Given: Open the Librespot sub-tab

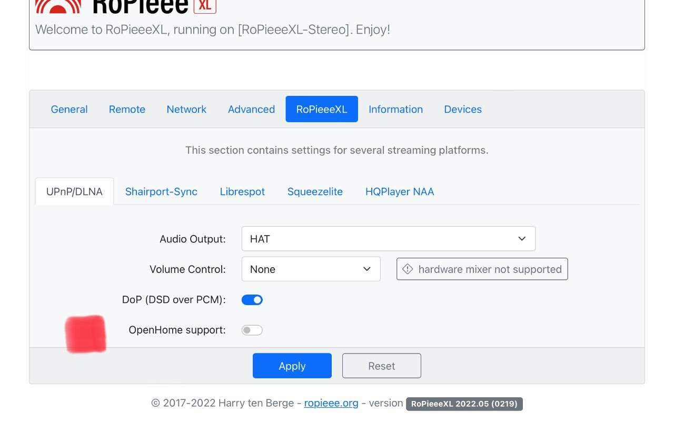Looking at the screenshot, I should 242,192.
